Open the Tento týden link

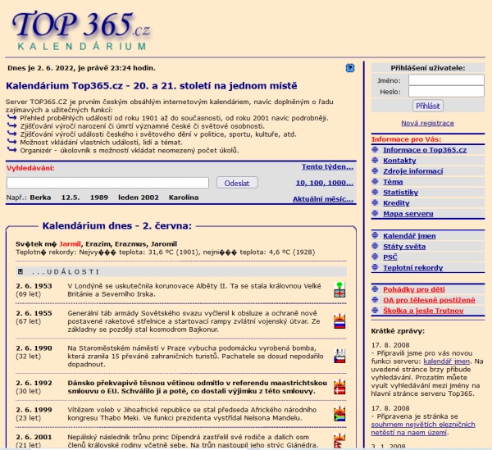[x=328, y=167]
